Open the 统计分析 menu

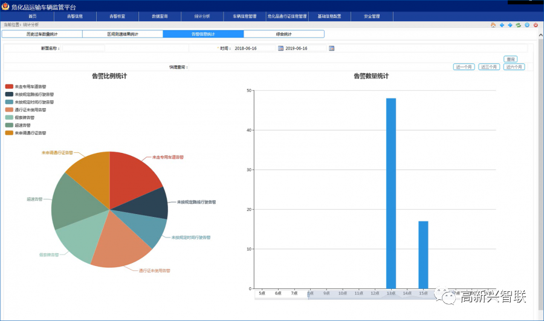click(193, 16)
